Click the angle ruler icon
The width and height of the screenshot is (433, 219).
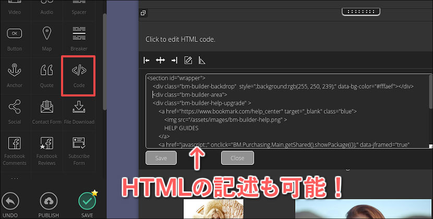point(202,60)
